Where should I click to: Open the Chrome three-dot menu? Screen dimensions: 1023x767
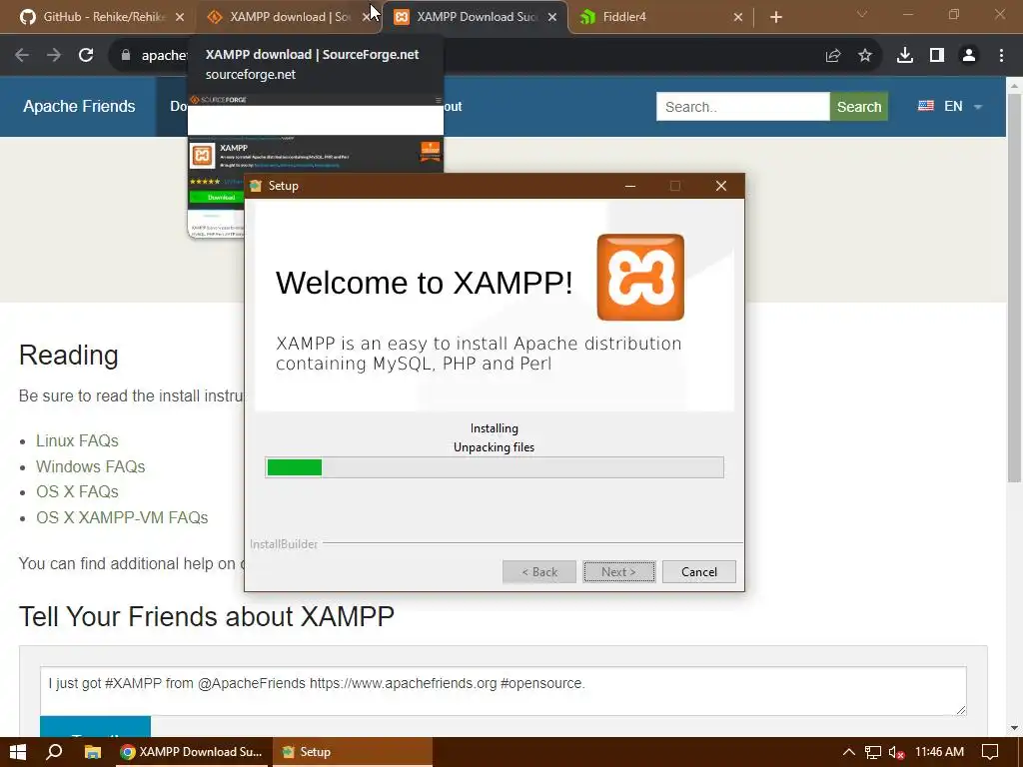point(1001,56)
